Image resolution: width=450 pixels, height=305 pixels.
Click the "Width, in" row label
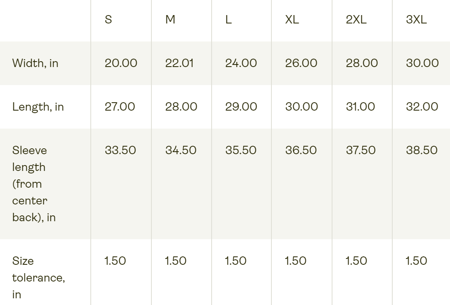pyautogui.click(x=35, y=63)
